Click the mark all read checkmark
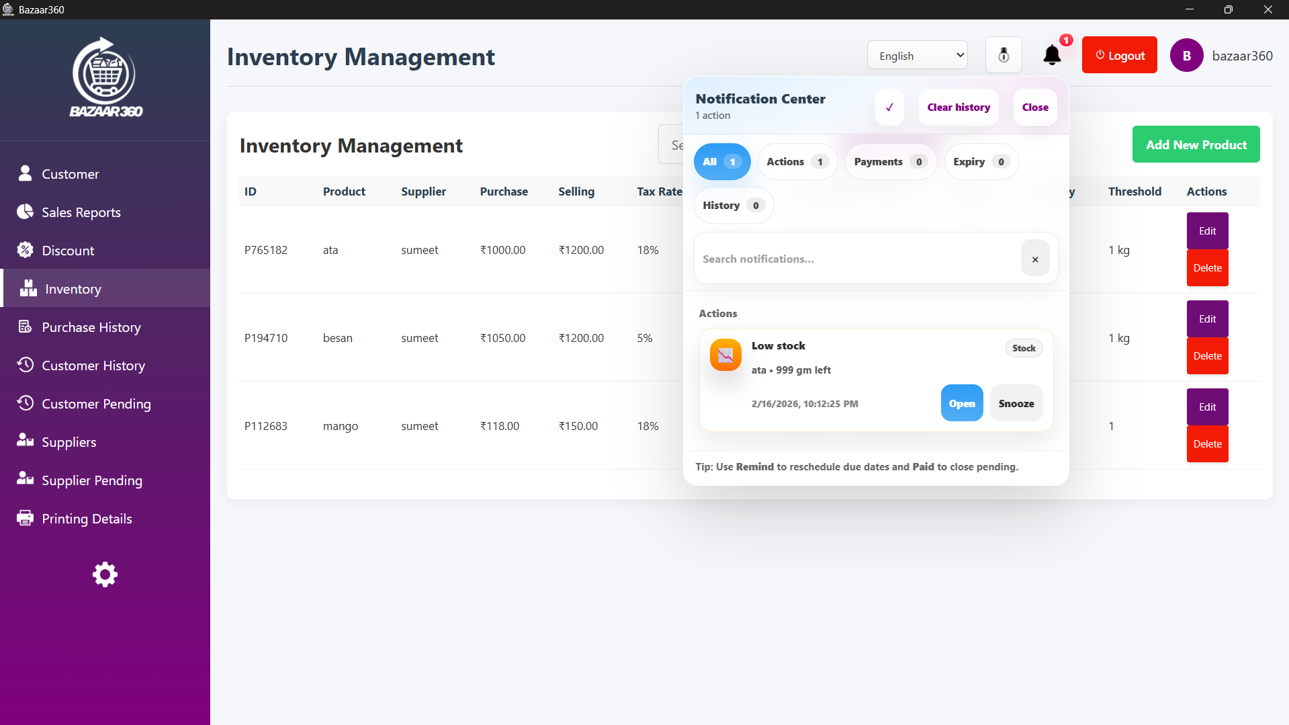This screenshot has height=725, width=1289. (x=889, y=108)
